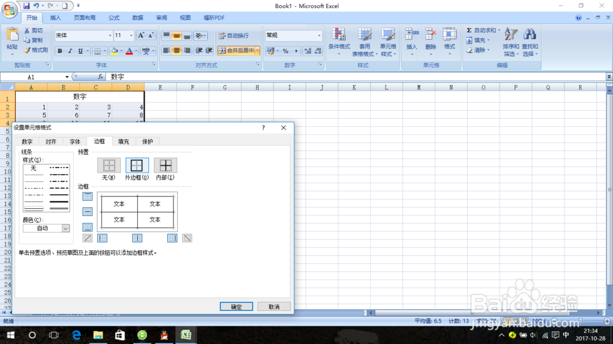Toggle diagonal-up border button
This screenshot has width=613, height=344.
pos(88,237)
